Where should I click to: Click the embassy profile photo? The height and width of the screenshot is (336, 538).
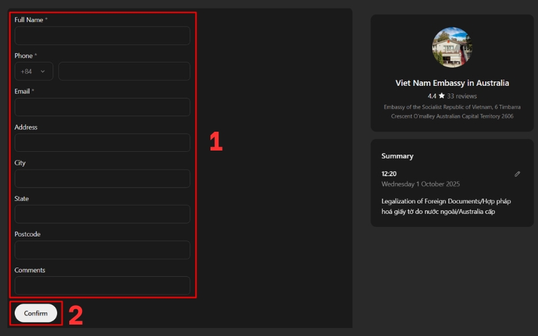coord(452,48)
